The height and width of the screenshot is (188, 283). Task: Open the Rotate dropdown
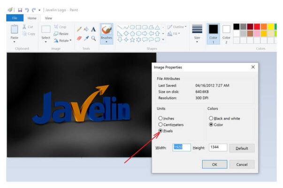pos(62,40)
